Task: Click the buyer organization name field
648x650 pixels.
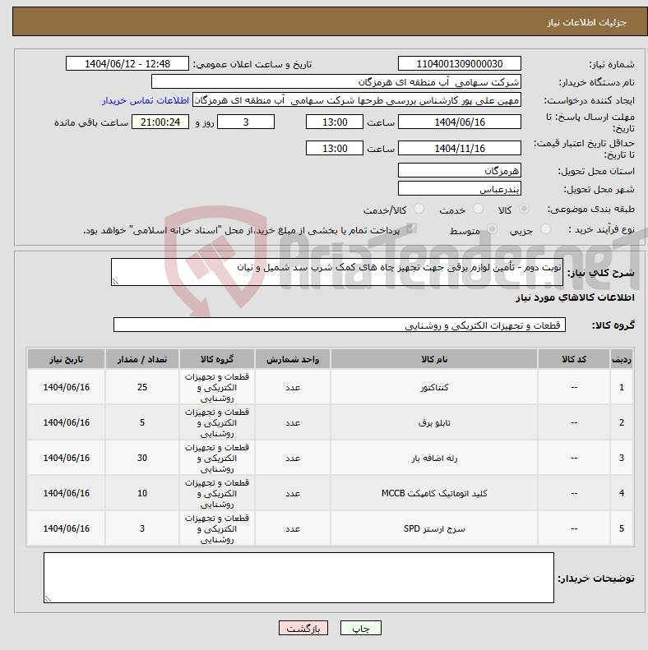Action: click(x=336, y=81)
